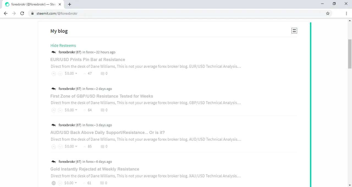The width and height of the screenshot is (352, 187).
Task: Downvote the GBP/USD Resistance Tested post
Action: (x=60, y=110)
